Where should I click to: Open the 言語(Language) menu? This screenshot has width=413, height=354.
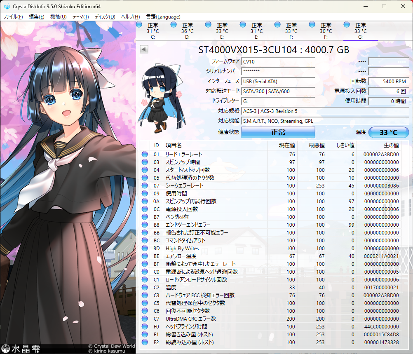click(163, 17)
